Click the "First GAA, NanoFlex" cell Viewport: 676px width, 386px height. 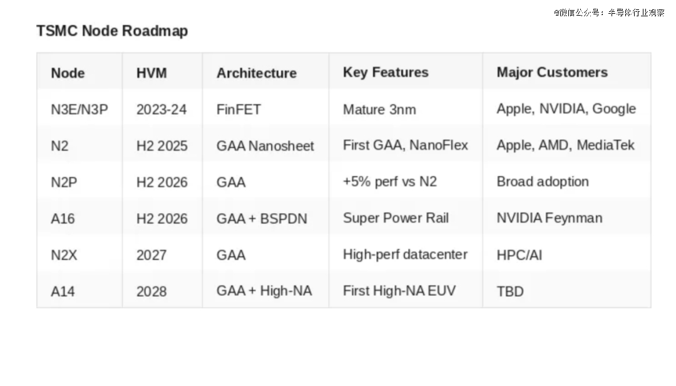(406, 145)
